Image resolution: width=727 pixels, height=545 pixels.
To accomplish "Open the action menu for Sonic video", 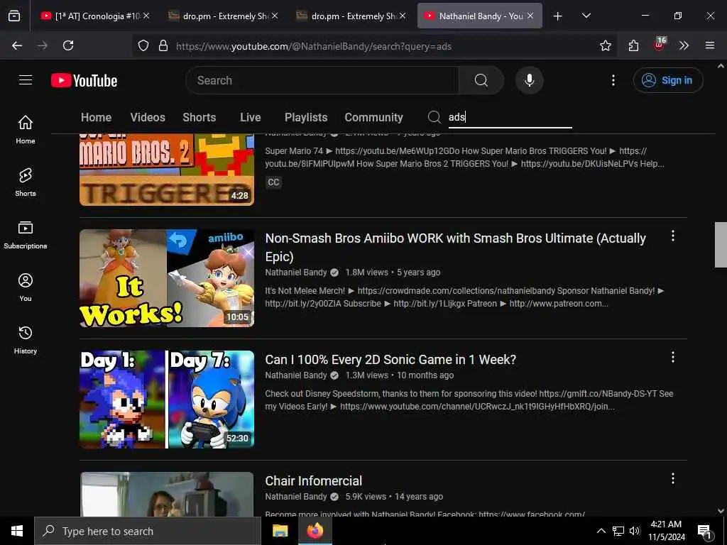I will tap(673, 358).
